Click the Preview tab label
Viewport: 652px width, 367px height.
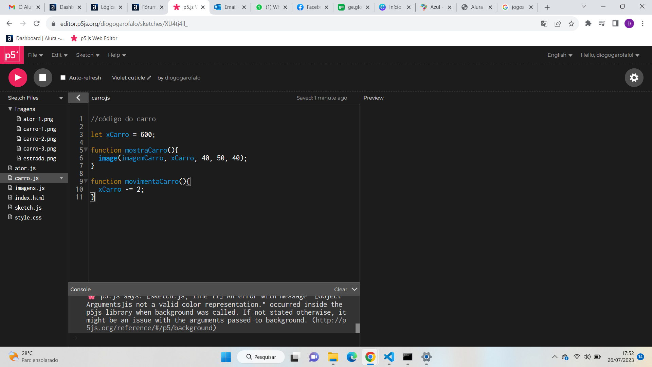click(374, 98)
